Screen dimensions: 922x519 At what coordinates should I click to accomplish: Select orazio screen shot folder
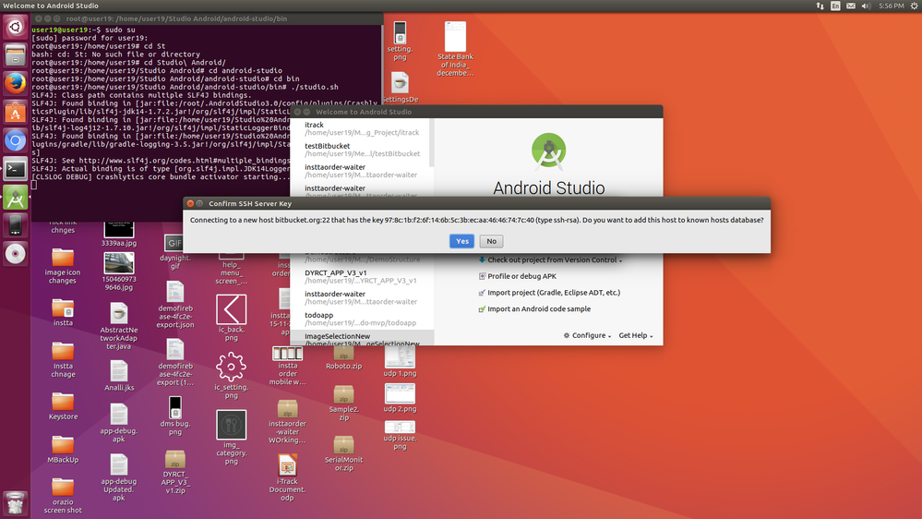point(63,496)
